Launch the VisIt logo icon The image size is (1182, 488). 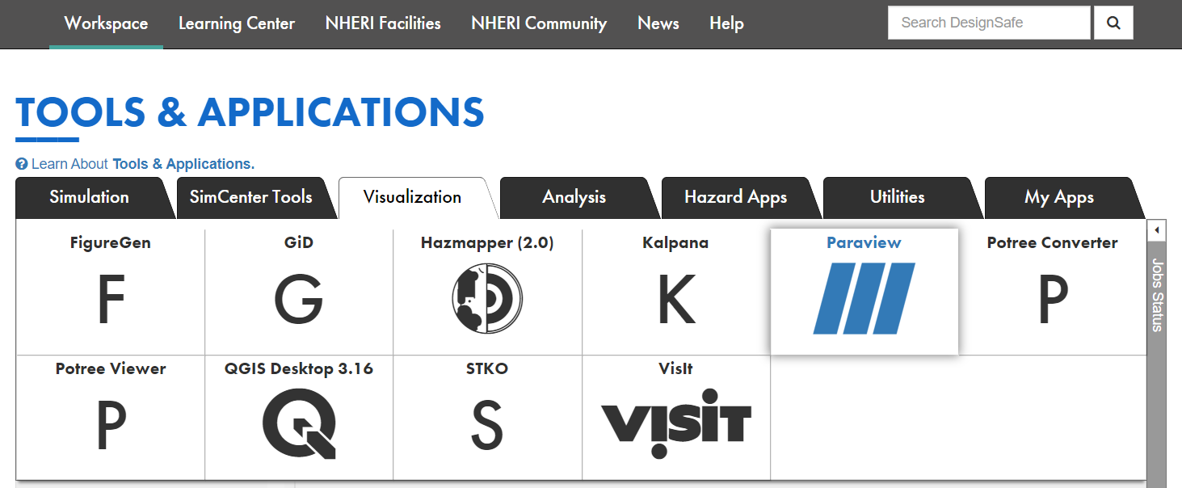676,423
